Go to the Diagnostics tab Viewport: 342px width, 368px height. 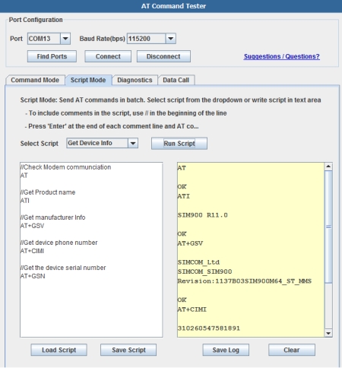(x=135, y=80)
